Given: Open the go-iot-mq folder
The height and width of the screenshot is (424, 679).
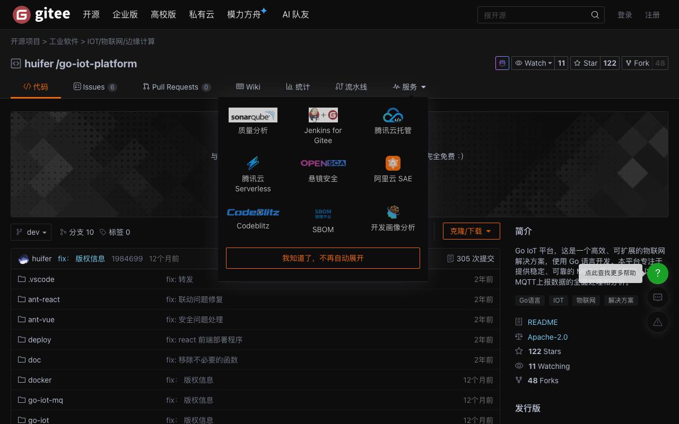Looking at the screenshot, I should pyautogui.click(x=46, y=400).
